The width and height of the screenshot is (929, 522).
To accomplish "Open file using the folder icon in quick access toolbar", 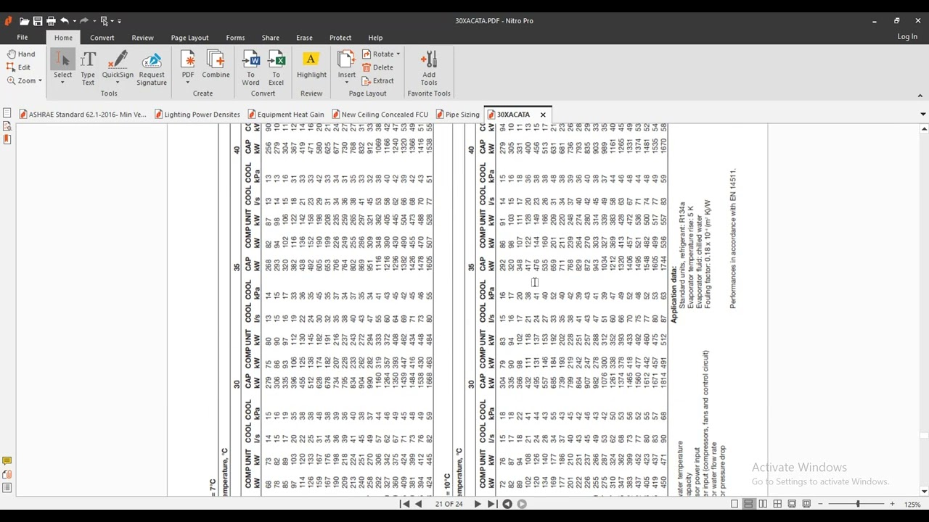I will pyautogui.click(x=25, y=21).
